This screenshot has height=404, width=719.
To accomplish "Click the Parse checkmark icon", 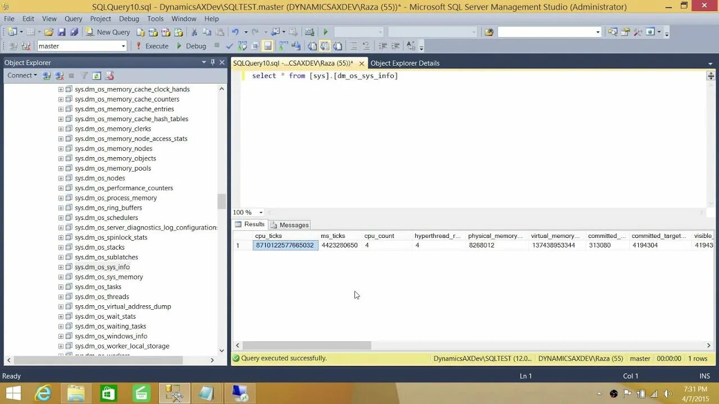I will (x=229, y=46).
